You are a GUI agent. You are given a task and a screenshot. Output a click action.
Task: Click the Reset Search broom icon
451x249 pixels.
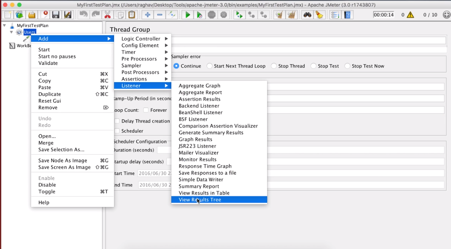pos(319,14)
